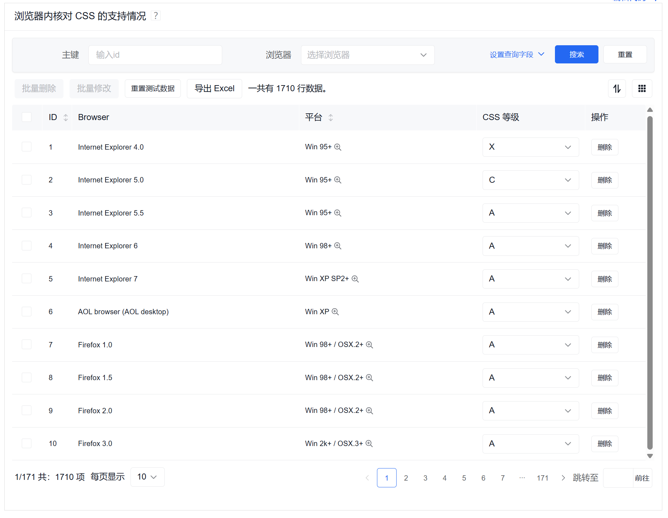Click magnifier icon in AOL browser row
668x518 pixels.
coord(335,312)
